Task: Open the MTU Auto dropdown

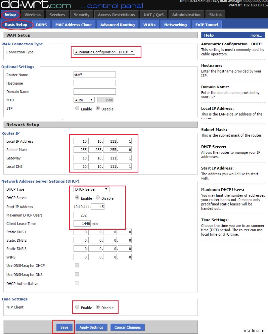Action: coord(84,100)
